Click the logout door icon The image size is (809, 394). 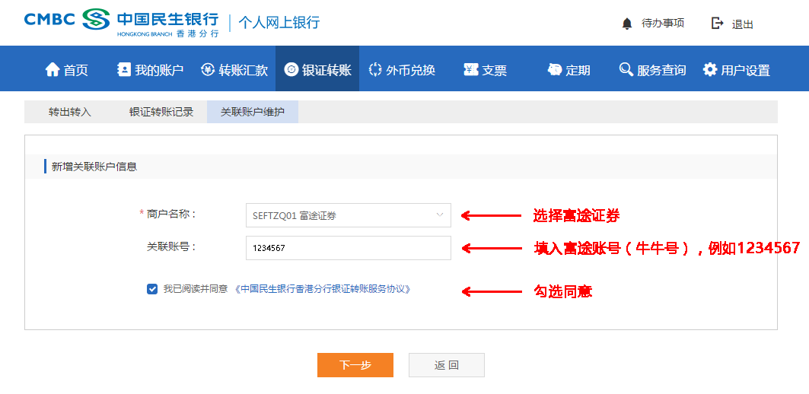click(717, 24)
